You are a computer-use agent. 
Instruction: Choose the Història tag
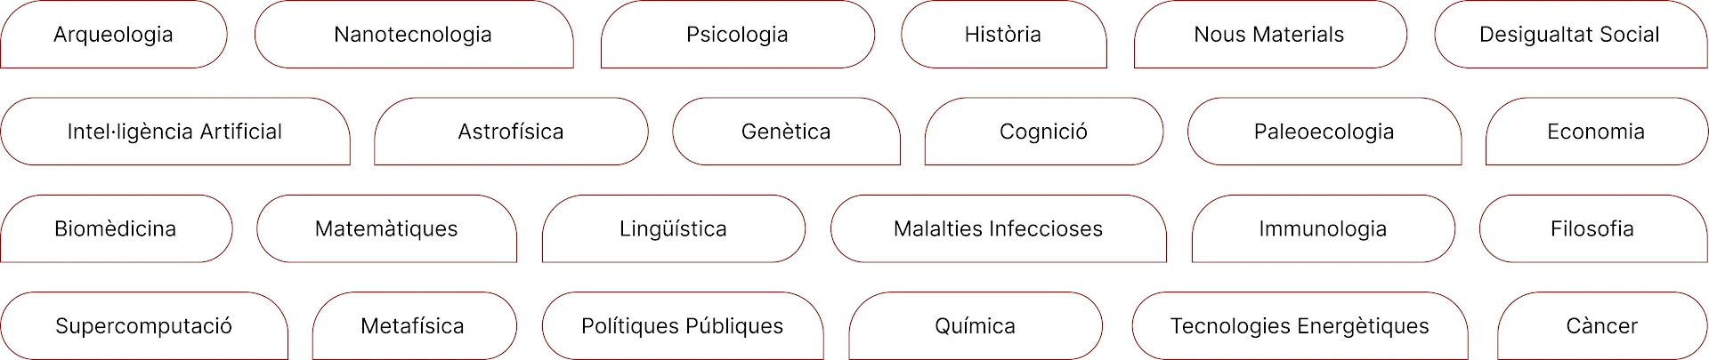[1003, 35]
